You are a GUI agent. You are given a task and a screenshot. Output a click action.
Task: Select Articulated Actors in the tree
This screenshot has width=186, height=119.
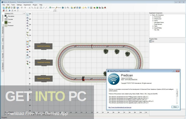pos(159,22)
